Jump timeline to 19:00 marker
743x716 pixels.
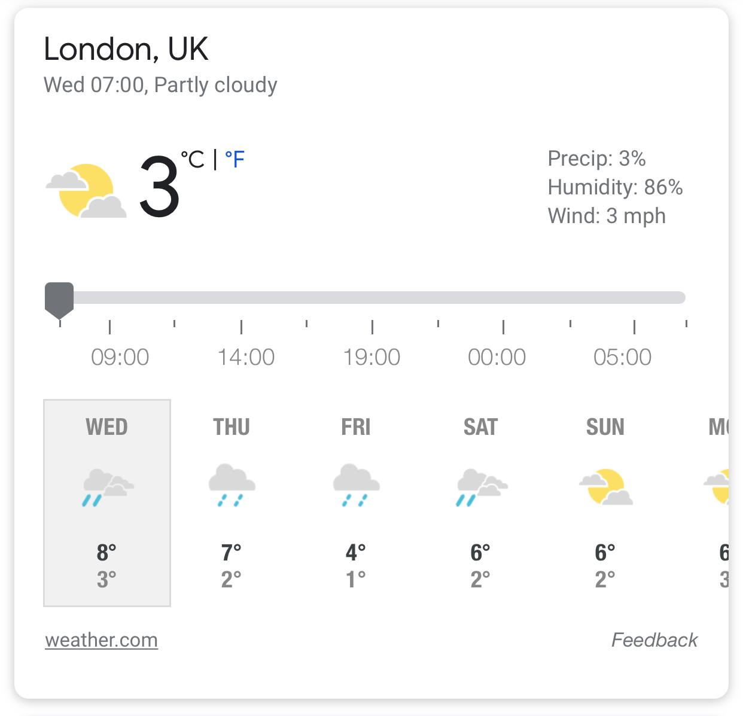click(372, 297)
